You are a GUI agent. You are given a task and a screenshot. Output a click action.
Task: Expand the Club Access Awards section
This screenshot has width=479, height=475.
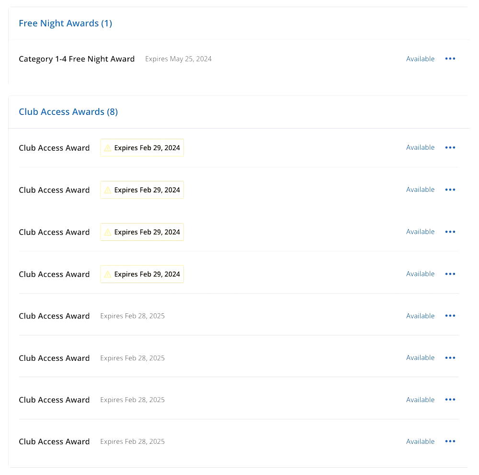pos(68,111)
